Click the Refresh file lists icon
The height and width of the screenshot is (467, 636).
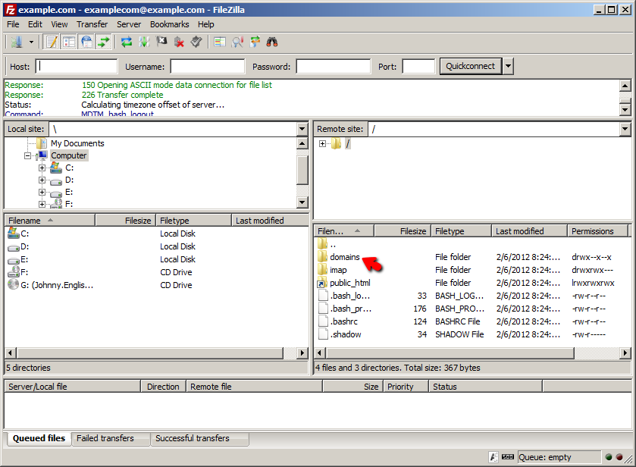coord(127,42)
